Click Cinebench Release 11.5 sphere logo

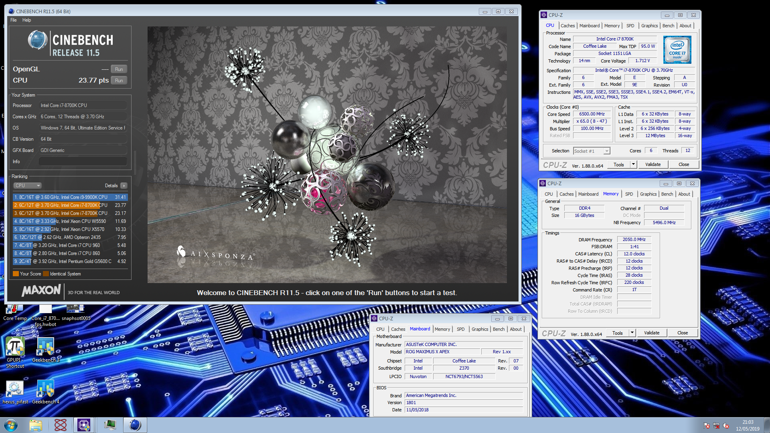pos(38,40)
